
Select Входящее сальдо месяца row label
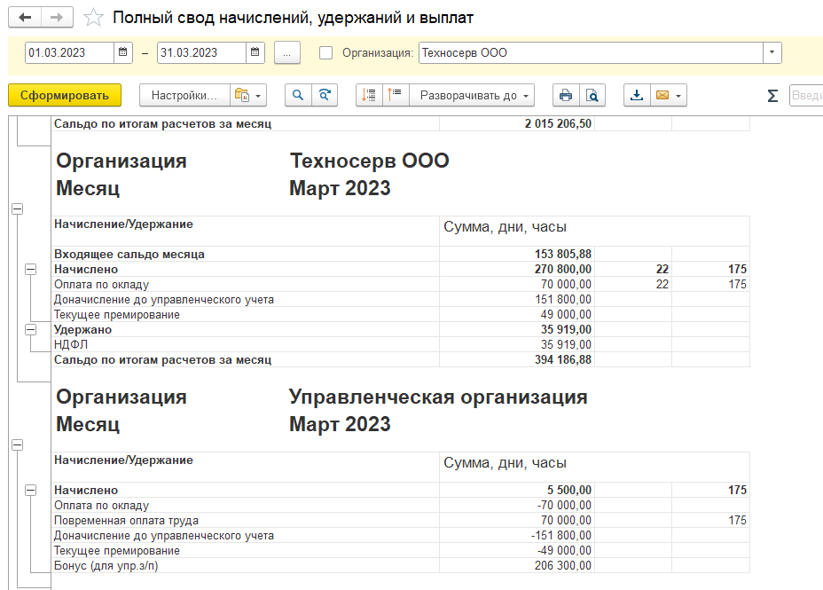tap(129, 254)
